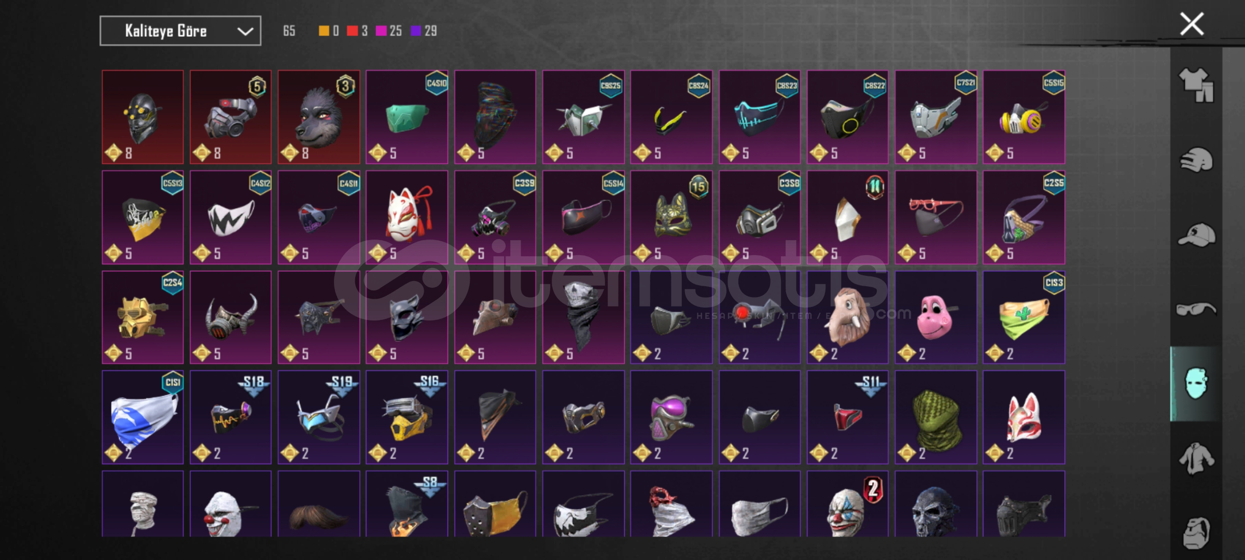Switch to the cap hats category
Viewport: 1245px width, 560px height.
1196,234
